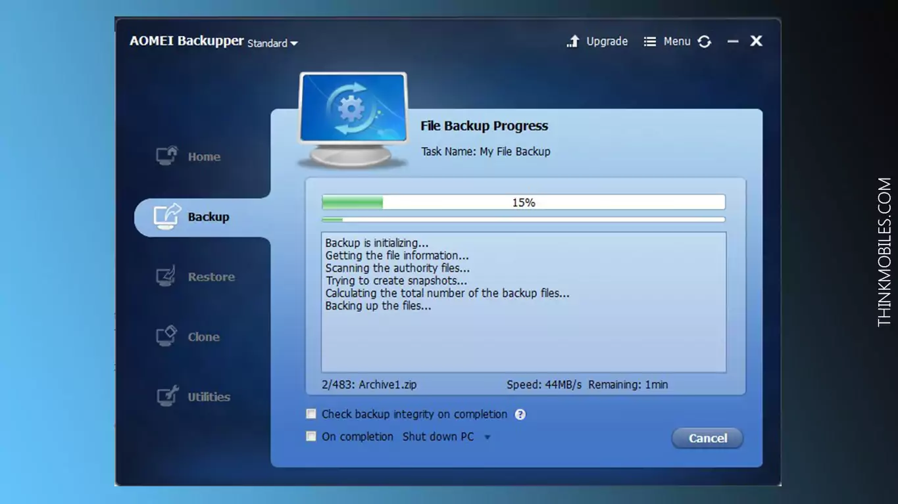Click the 'Backup is initializing...' log line
The image size is (898, 504).
(x=377, y=243)
